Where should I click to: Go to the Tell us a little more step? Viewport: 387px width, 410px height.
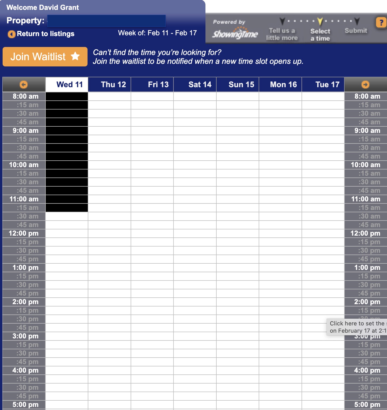(x=282, y=34)
